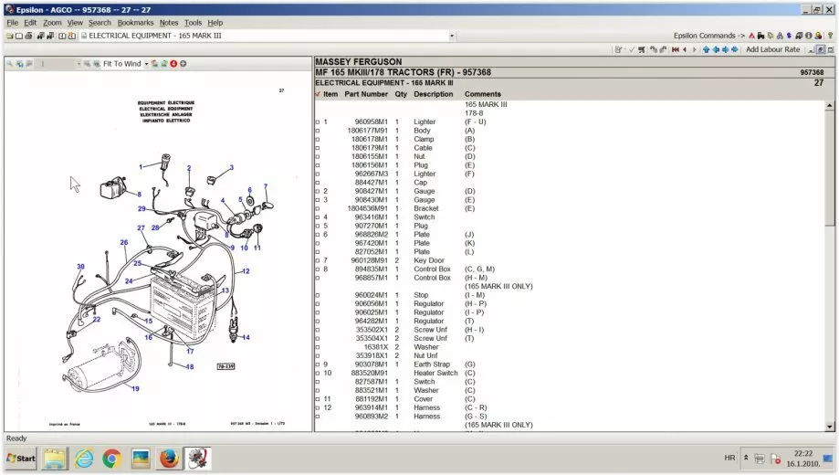Image resolution: width=839 pixels, height=475 pixels.
Task: Click the blue four-way arrows icon
Action: (x=734, y=50)
